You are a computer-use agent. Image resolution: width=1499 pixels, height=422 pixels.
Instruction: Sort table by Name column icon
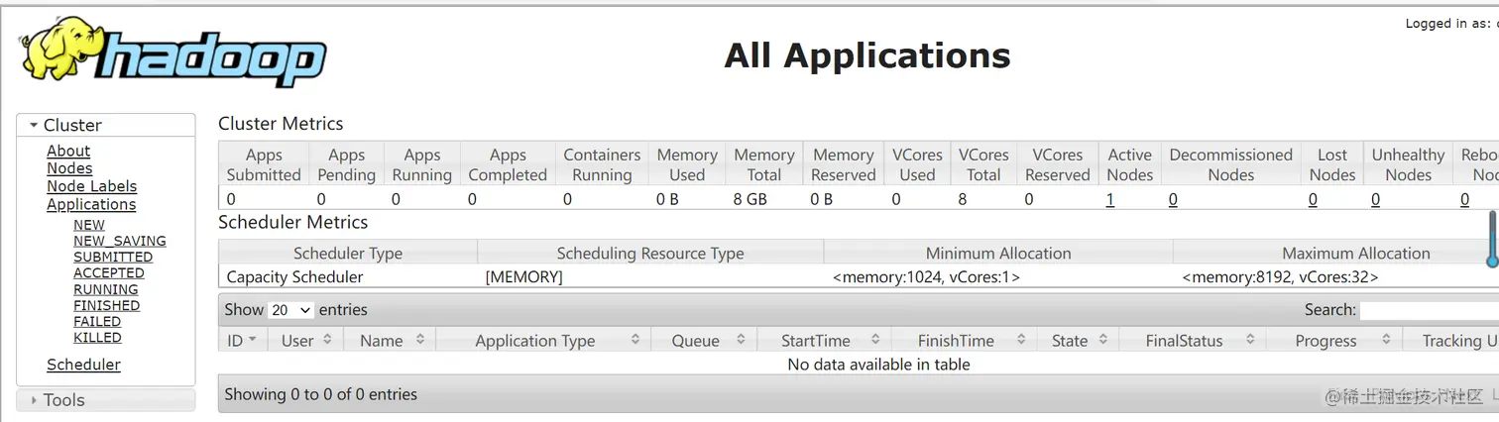[x=420, y=340]
